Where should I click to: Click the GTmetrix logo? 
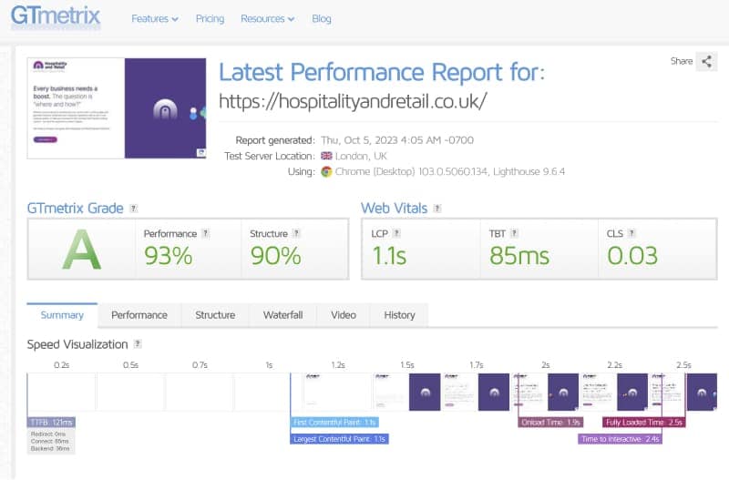[56, 16]
